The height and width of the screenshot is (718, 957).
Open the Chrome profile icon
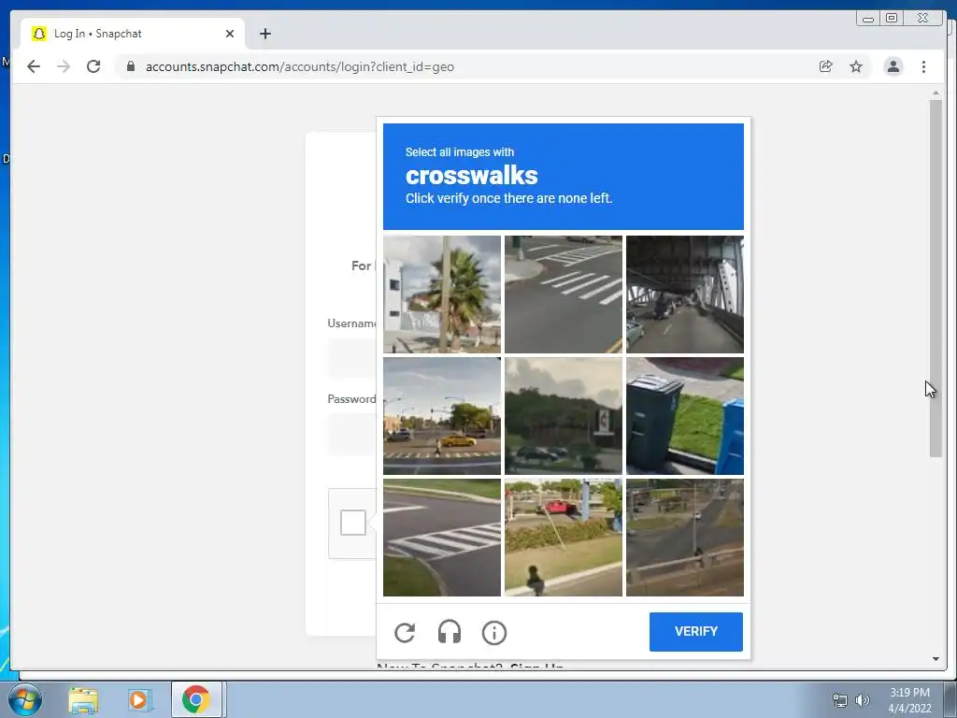[x=893, y=66]
